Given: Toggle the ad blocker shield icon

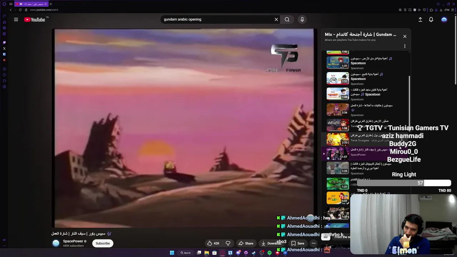Looking at the screenshot, I should pyautogui.click(x=415, y=10).
